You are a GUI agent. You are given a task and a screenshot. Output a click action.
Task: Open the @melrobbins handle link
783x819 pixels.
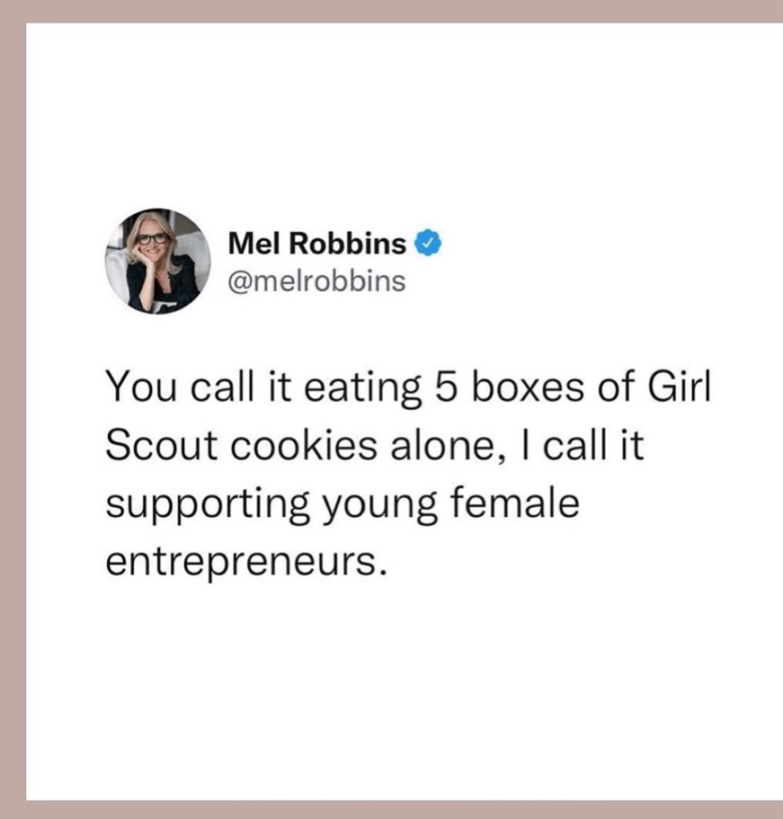click(317, 281)
